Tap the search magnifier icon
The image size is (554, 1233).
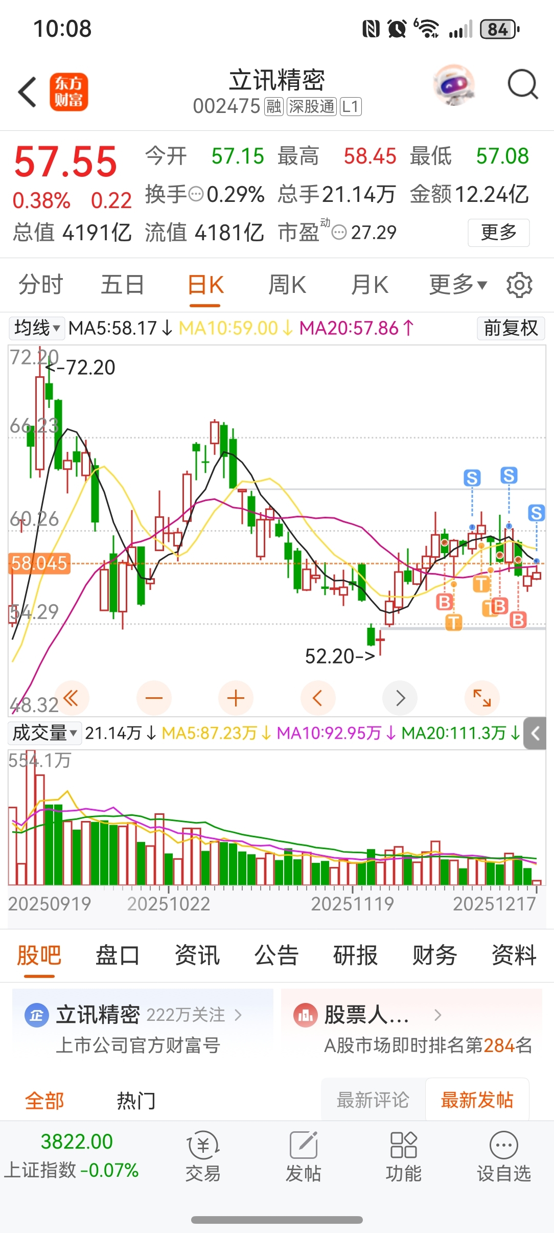pos(522,84)
